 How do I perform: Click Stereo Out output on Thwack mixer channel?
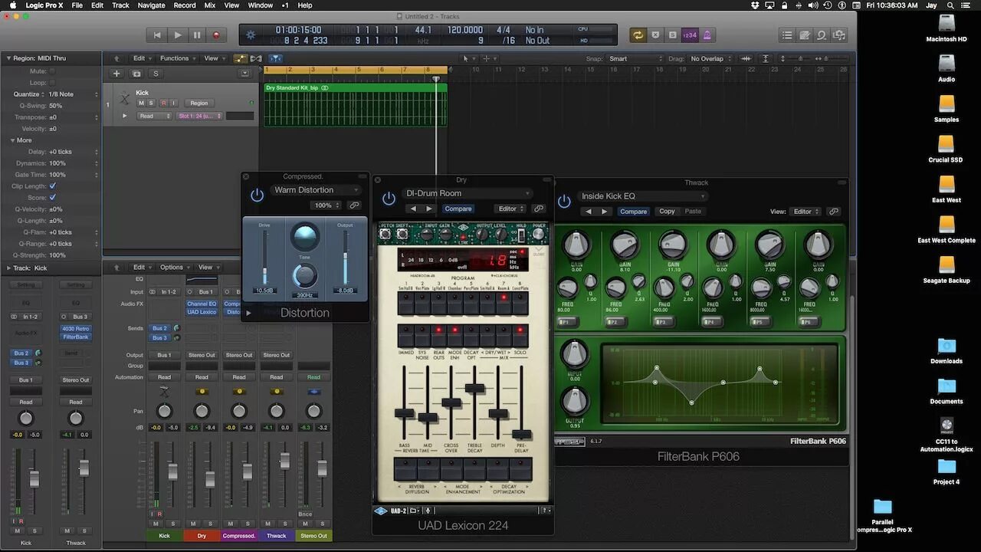[x=277, y=355]
